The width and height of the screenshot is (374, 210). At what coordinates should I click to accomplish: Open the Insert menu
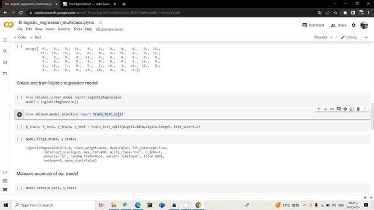50,29
